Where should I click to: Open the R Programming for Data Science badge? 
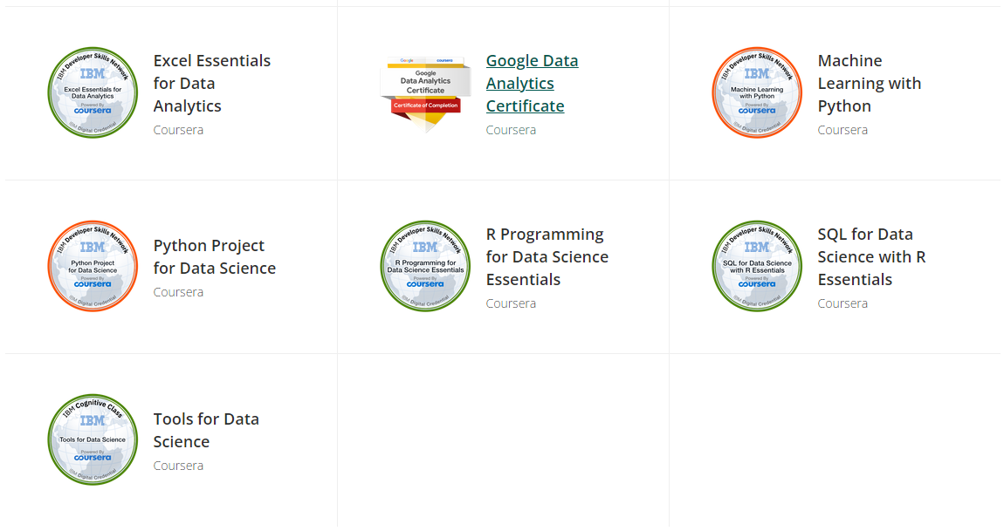click(425, 265)
